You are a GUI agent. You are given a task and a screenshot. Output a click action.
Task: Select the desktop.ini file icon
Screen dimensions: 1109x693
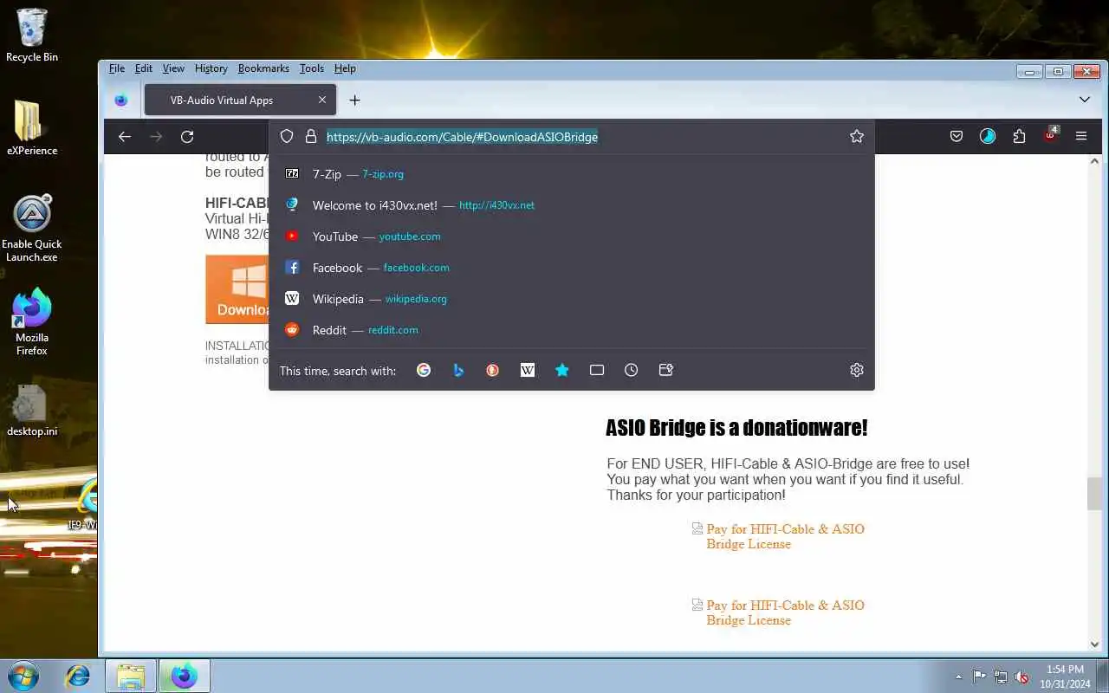pyautogui.click(x=32, y=411)
